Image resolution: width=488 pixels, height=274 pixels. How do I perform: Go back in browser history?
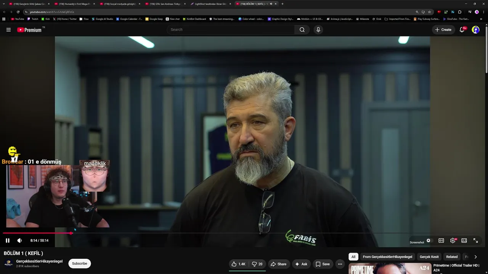click(x=4, y=12)
